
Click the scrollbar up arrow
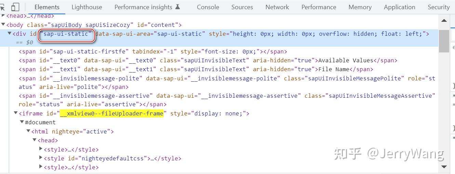pyautogui.click(x=444, y=21)
